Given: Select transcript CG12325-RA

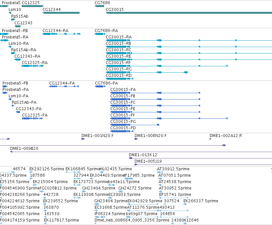Looking at the screenshot, I should (x=35, y=63).
